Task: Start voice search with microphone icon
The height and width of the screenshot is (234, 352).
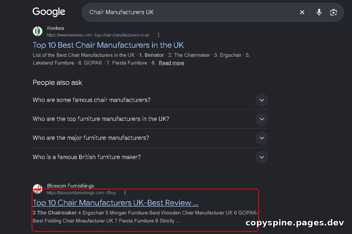Action: coord(319,12)
